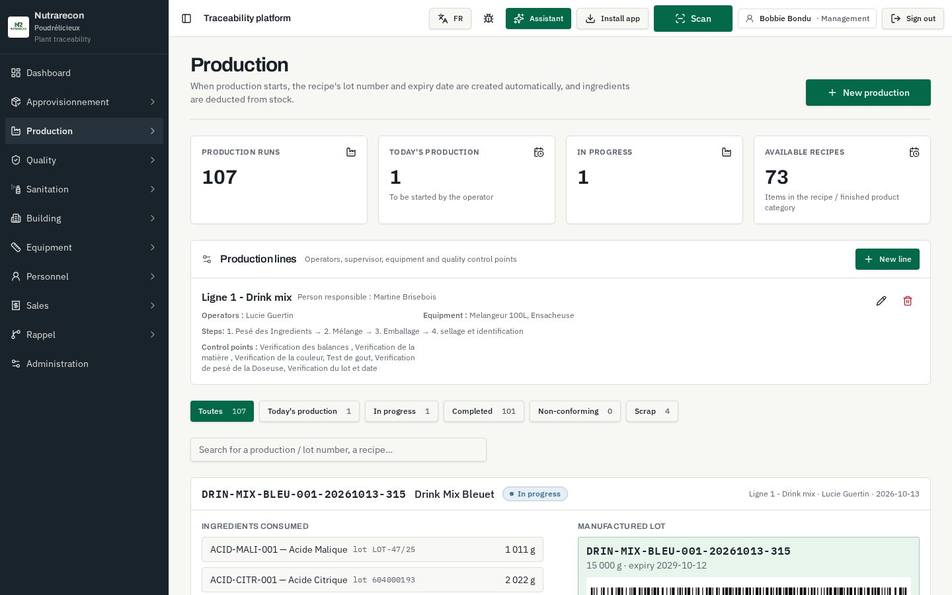Click the Administration sidebar icon

tap(16, 364)
